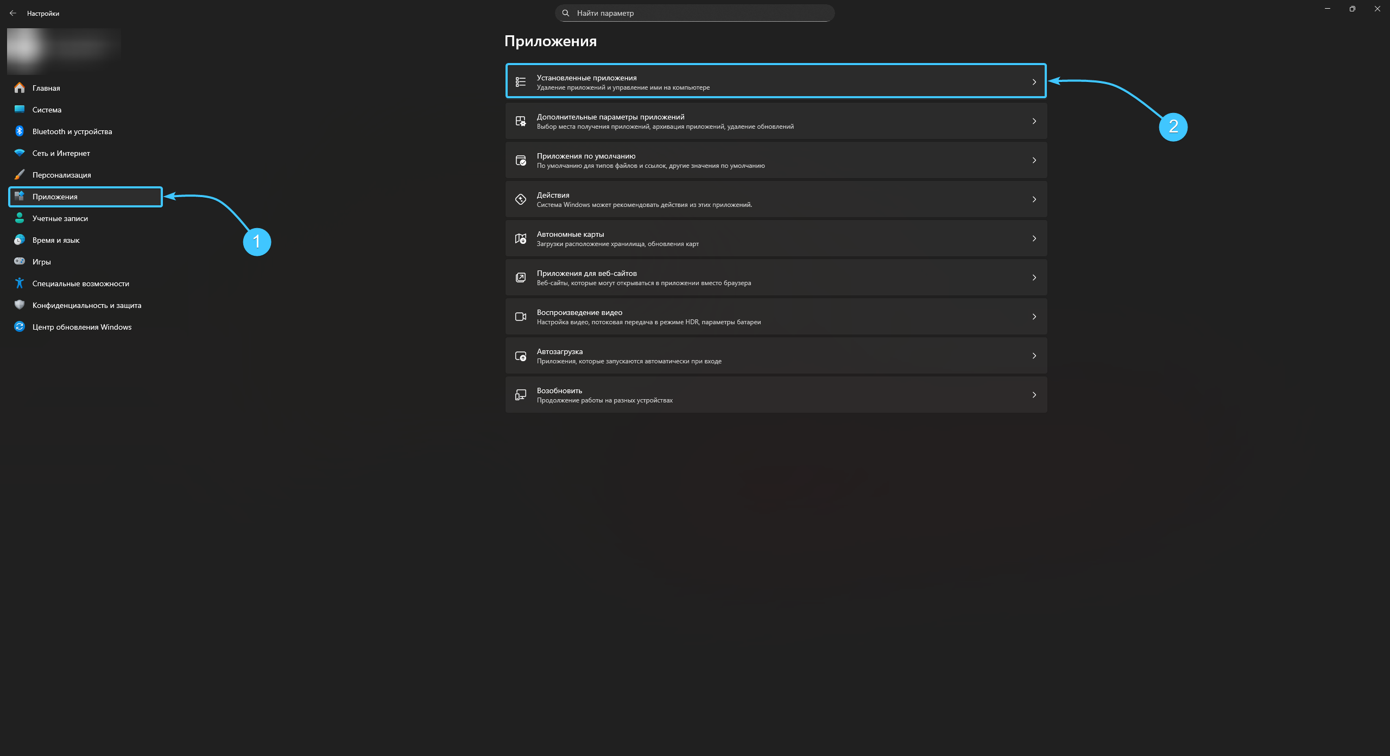This screenshot has width=1390, height=756.
Task: Click the Wi-Fi network icon in sidebar
Action: (20, 153)
